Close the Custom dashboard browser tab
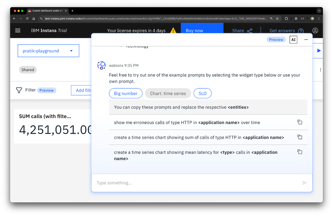Viewport: 333px width, 216px height. pos(66,11)
